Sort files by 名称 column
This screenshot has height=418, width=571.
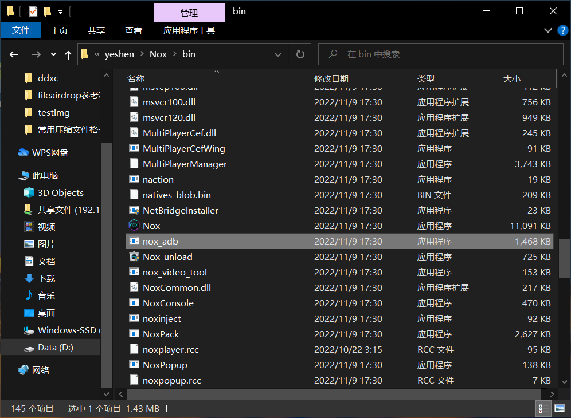pyautogui.click(x=135, y=78)
